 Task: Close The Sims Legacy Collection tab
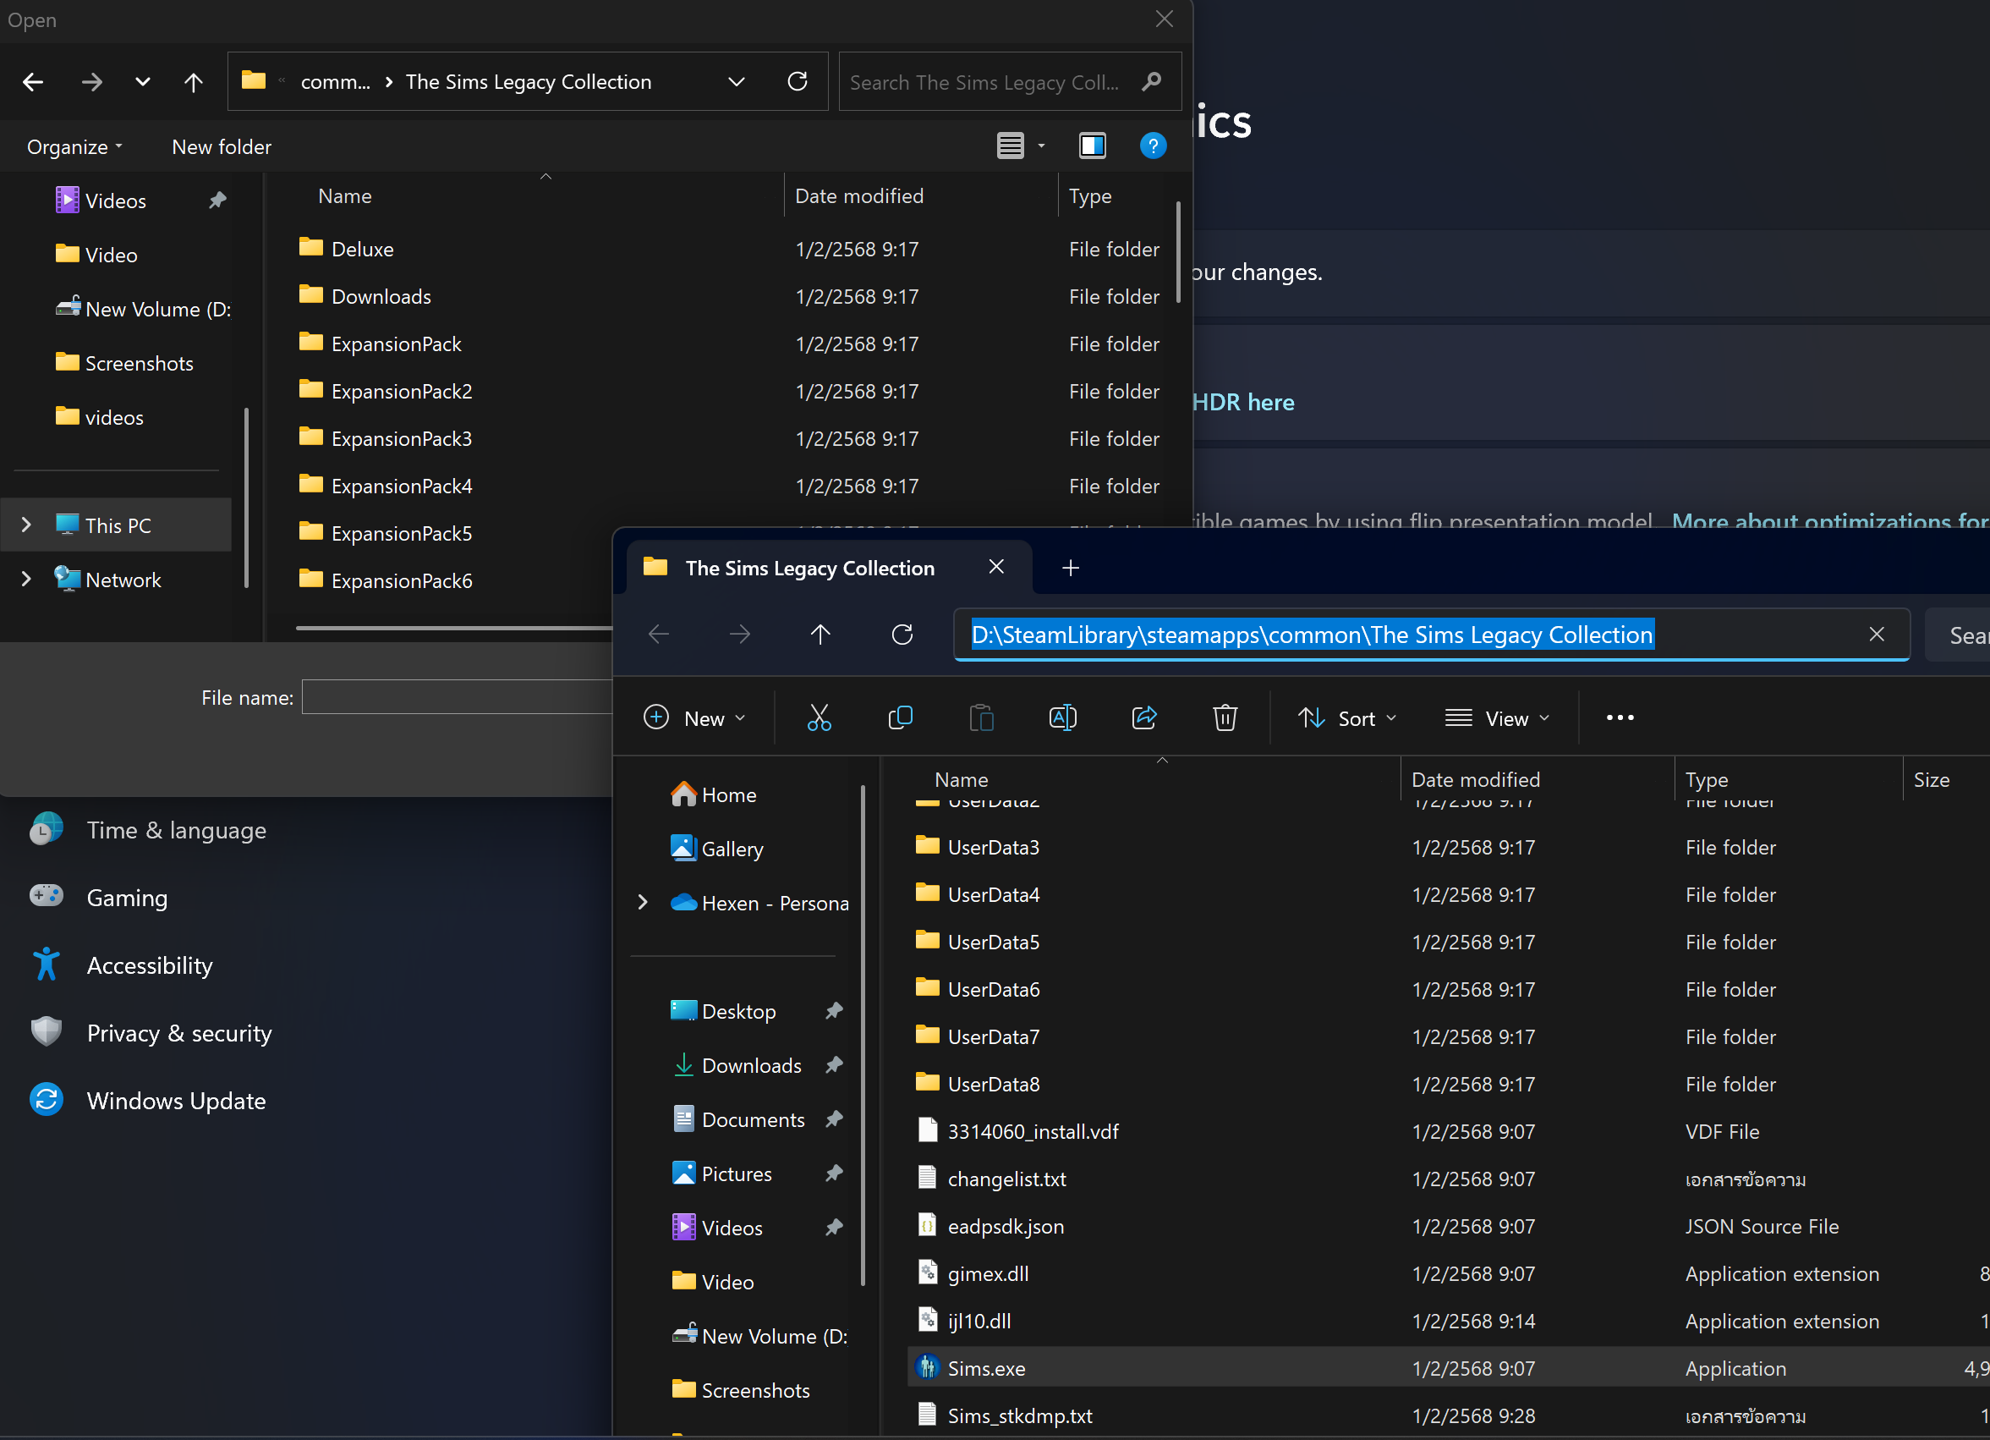click(996, 567)
